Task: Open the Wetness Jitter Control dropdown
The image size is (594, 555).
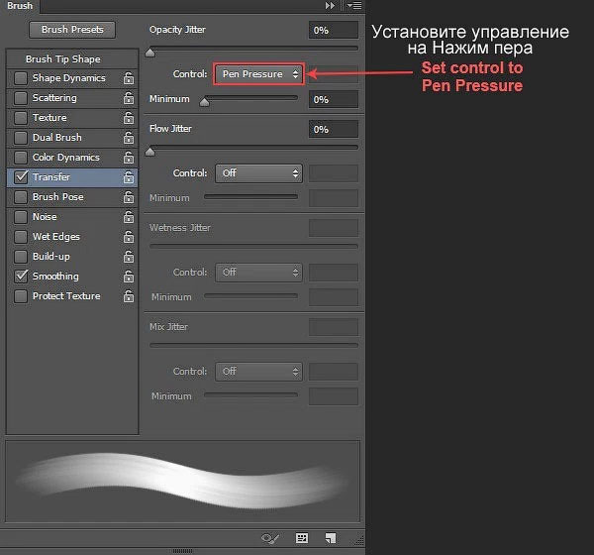Action: [x=258, y=273]
